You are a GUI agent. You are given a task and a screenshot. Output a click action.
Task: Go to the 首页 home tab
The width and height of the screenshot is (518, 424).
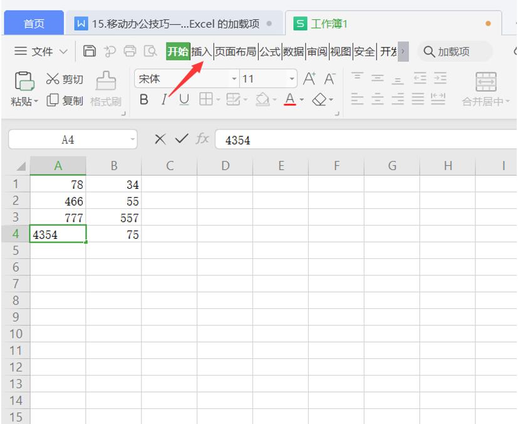[x=34, y=23]
